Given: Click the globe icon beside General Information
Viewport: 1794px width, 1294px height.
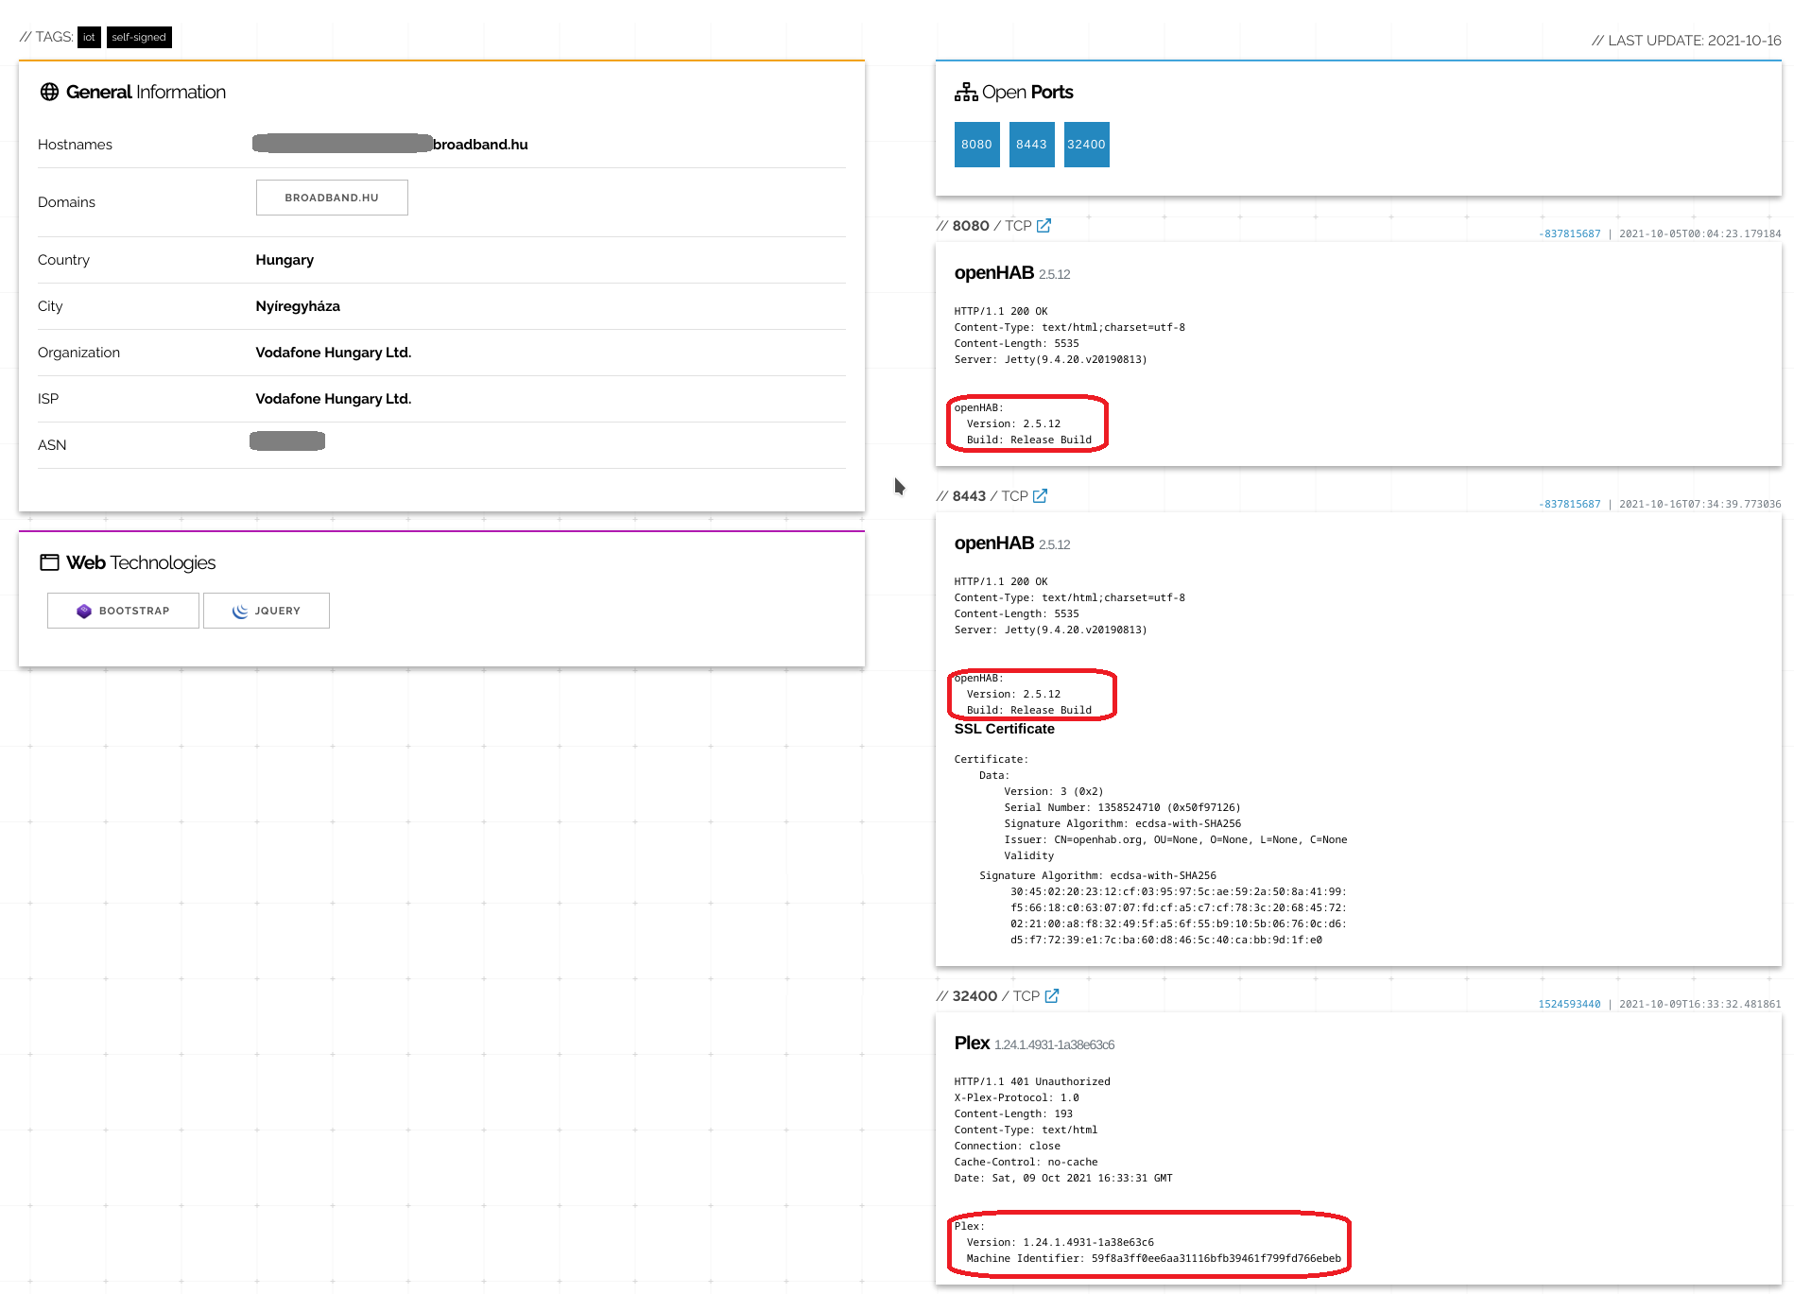Looking at the screenshot, I should tap(49, 92).
